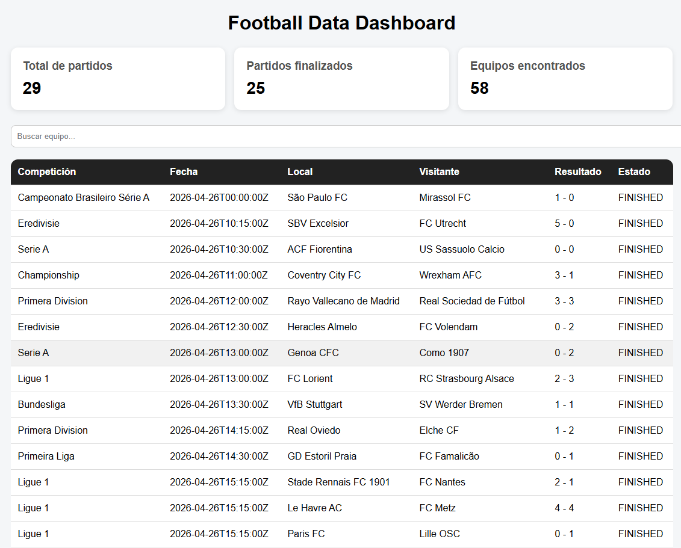This screenshot has width=681, height=548.
Task: Select the Partidos finalizados card
Action: pos(341,79)
